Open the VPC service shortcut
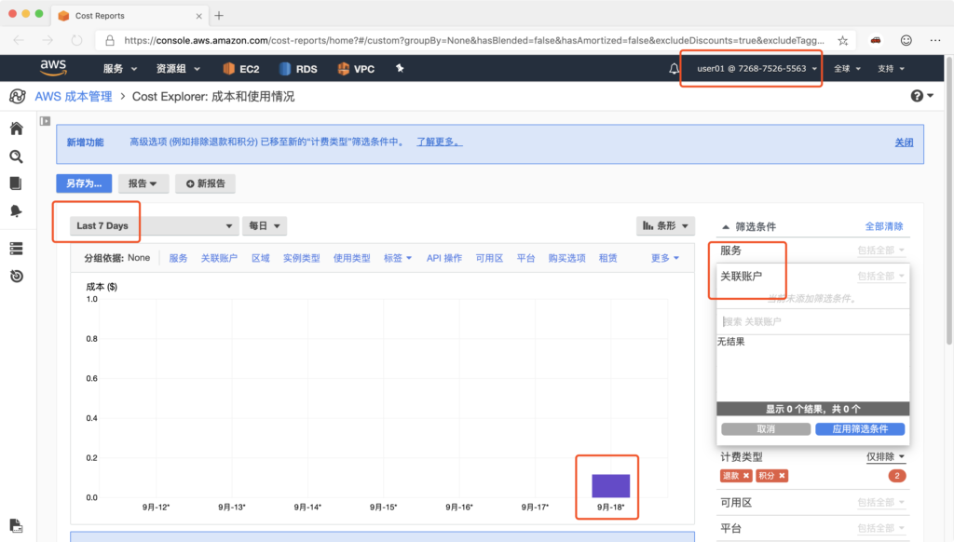Screen dimensions: 954x542 (356, 69)
